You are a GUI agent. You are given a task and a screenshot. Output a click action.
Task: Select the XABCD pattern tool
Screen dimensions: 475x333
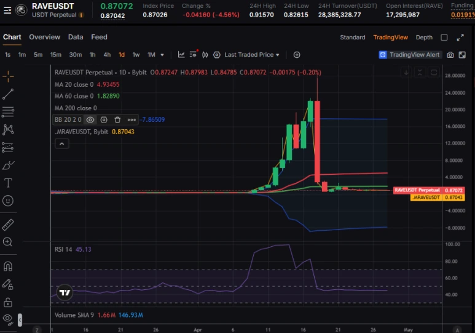(8, 130)
